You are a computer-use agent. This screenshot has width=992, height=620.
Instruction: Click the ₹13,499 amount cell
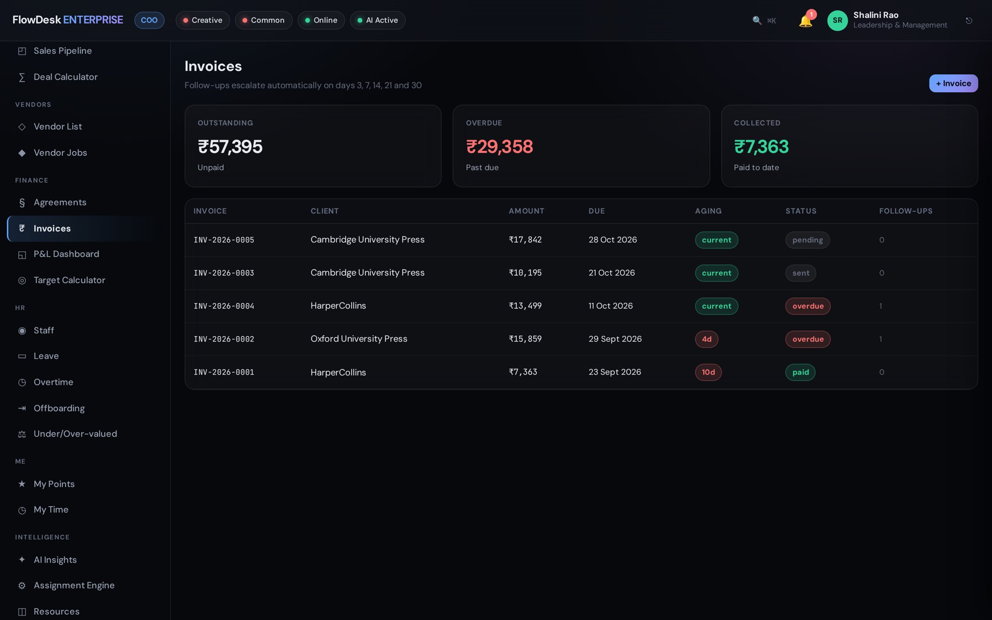point(525,306)
